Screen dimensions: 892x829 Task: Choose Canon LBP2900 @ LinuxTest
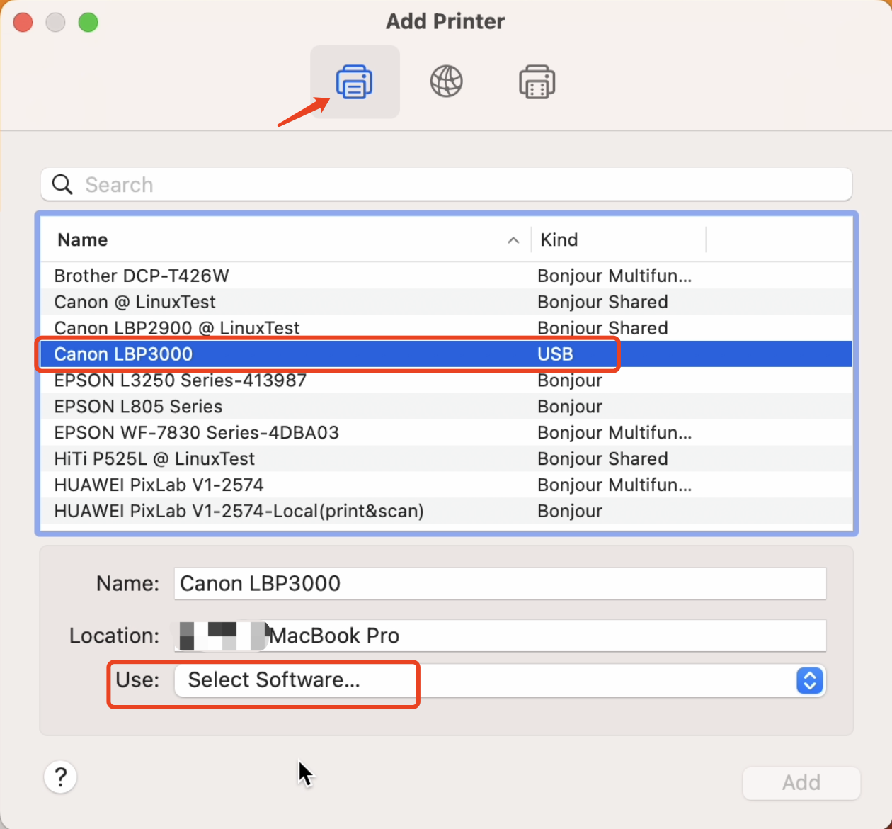click(177, 328)
